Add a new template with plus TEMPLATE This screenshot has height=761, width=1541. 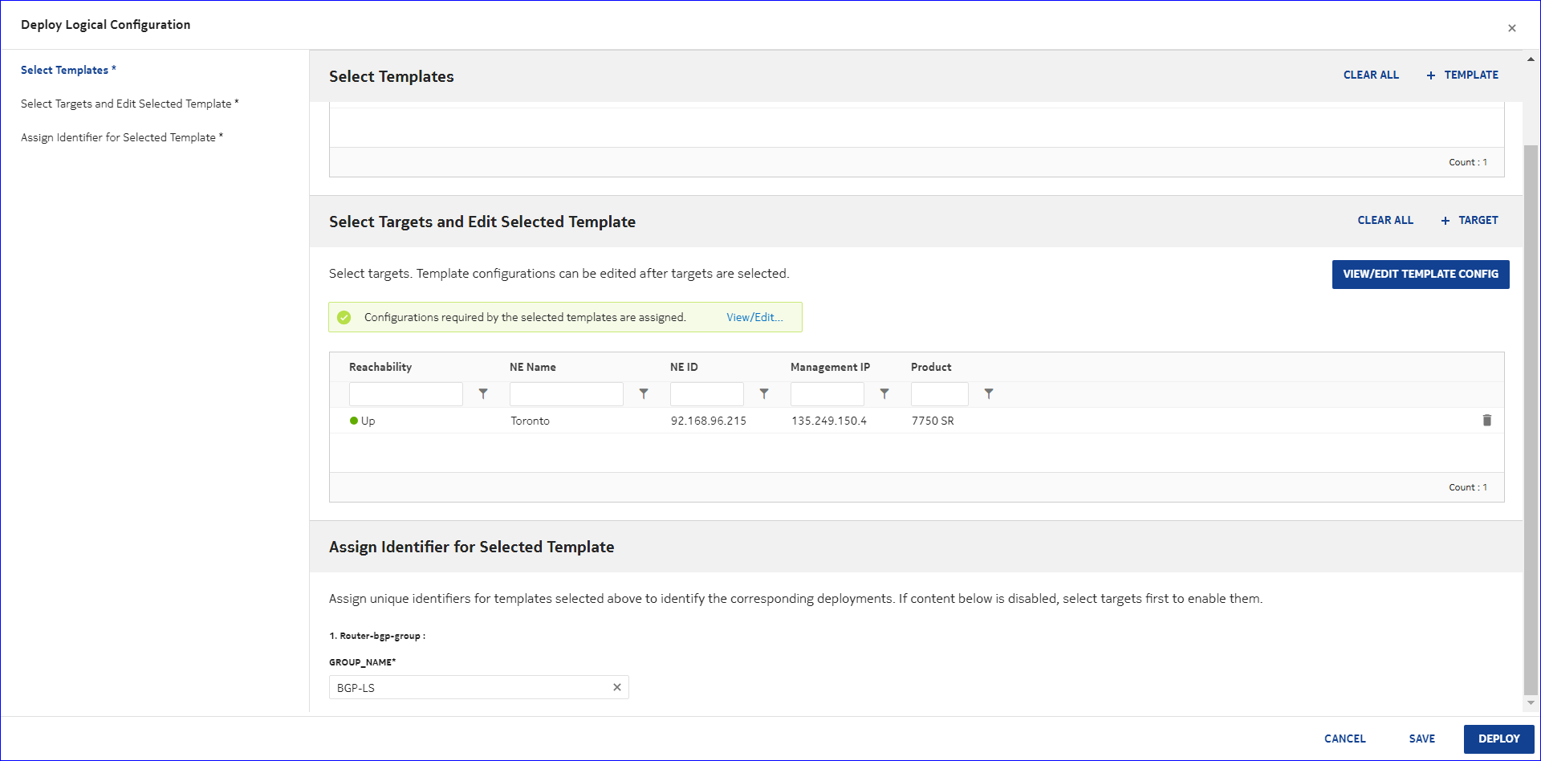click(x=1462, y=75)
